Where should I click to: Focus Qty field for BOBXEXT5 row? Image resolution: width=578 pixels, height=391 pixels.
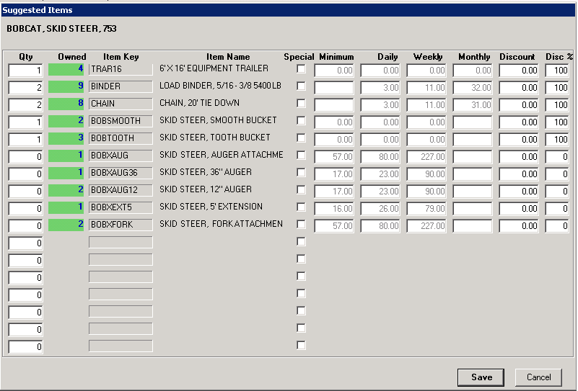click(x=25, y=209)
